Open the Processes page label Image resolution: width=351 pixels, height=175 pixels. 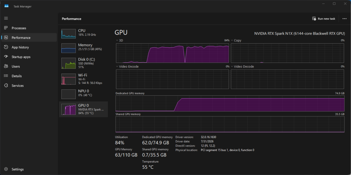[19, 28]
